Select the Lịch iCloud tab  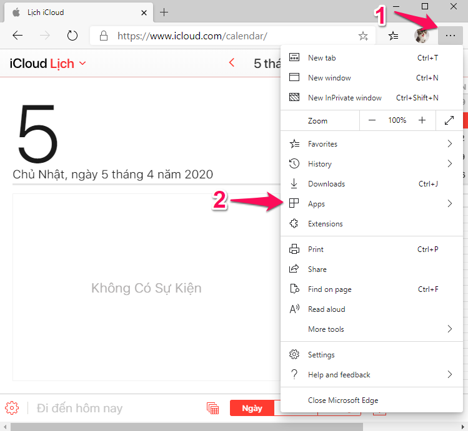(x=79, y=12)
